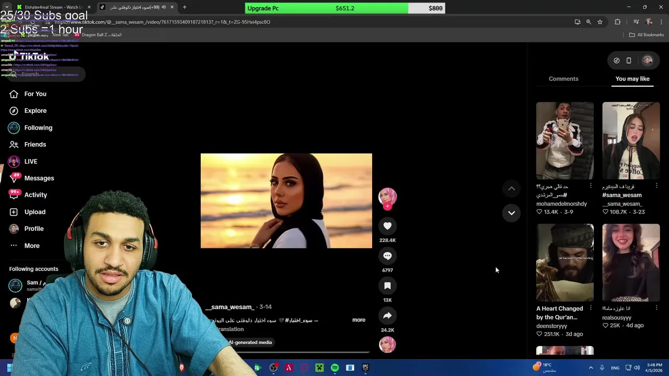Click the Upload plus-square icon

tap(14, 212)
